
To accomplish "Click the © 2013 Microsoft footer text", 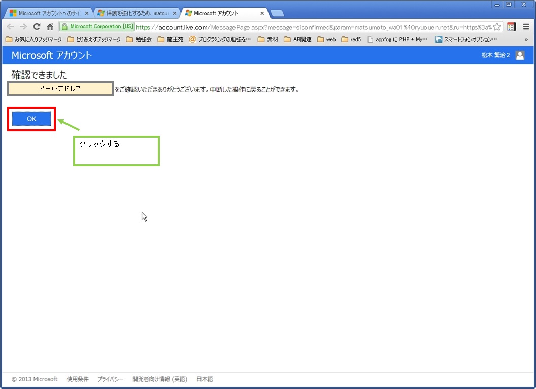I will [x=35, y=379].
